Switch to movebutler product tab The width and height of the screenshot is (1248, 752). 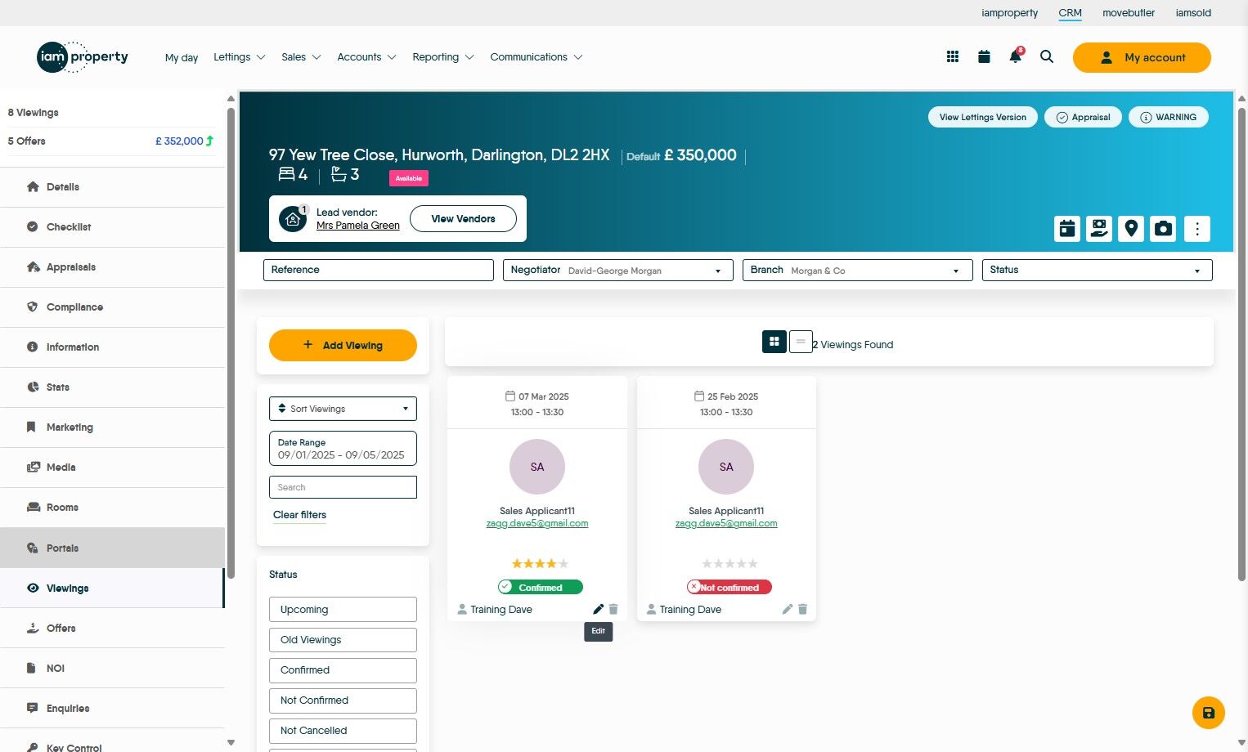[x=1129, y=13]
